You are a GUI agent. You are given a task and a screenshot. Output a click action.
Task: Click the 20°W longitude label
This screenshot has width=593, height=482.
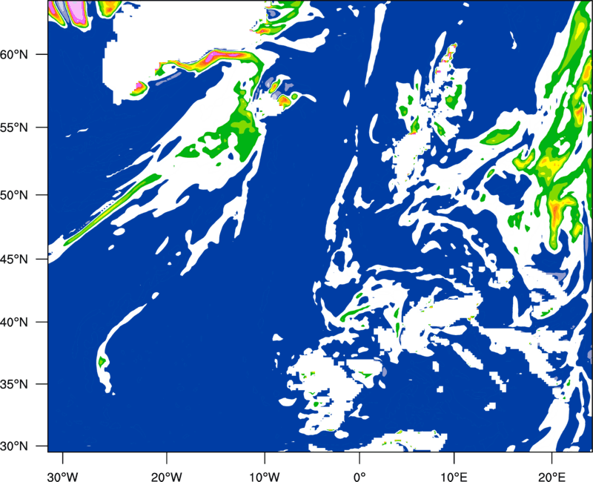click(x=167, y=477)
